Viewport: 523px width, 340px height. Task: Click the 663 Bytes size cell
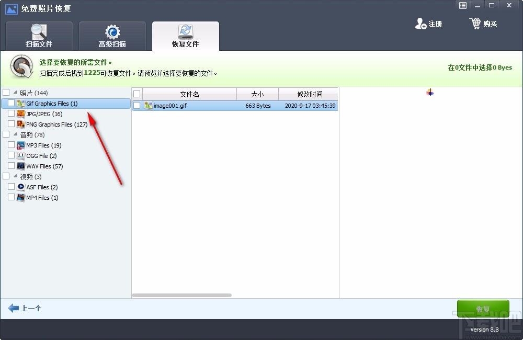click(x=258, y=106)
